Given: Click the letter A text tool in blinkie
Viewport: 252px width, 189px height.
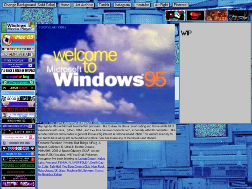Looking at the screenshot, I should [27, 55].
